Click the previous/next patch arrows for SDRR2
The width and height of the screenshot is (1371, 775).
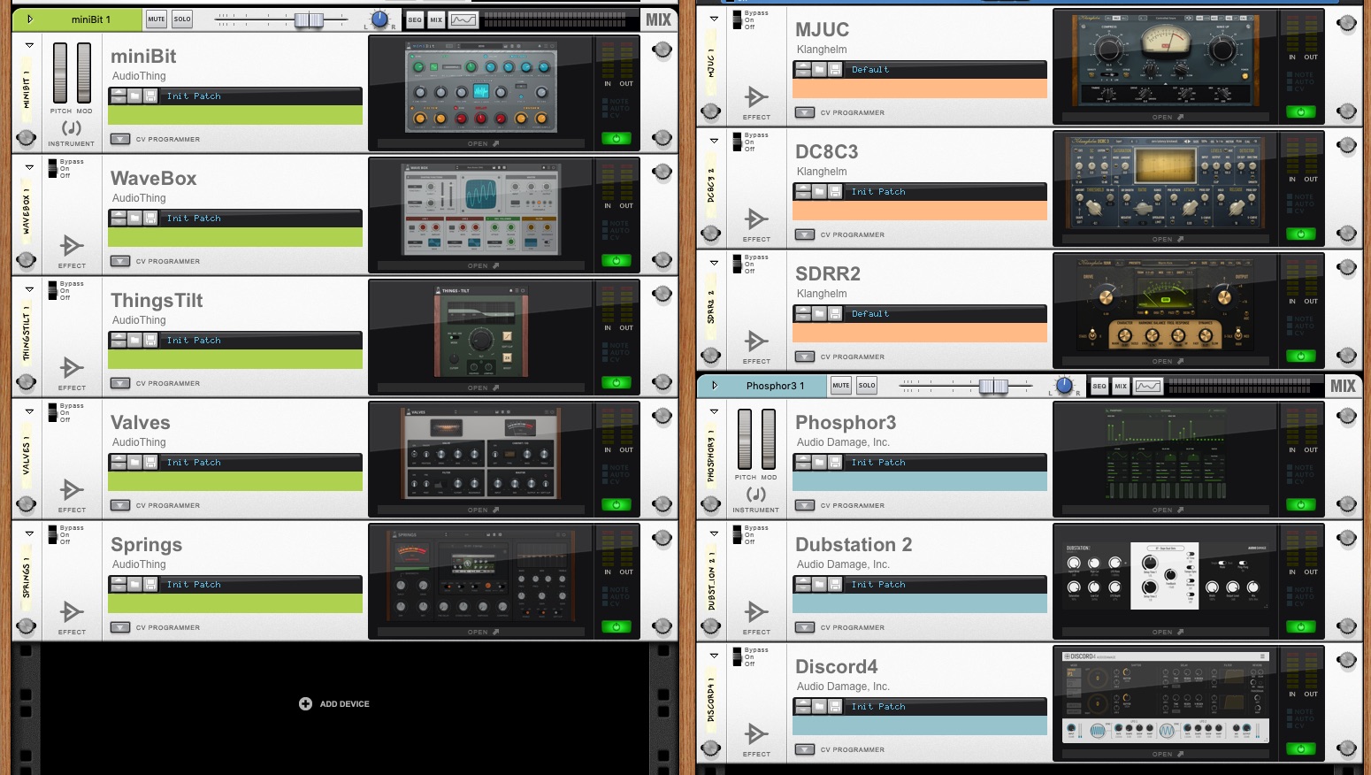click(803, 313)
